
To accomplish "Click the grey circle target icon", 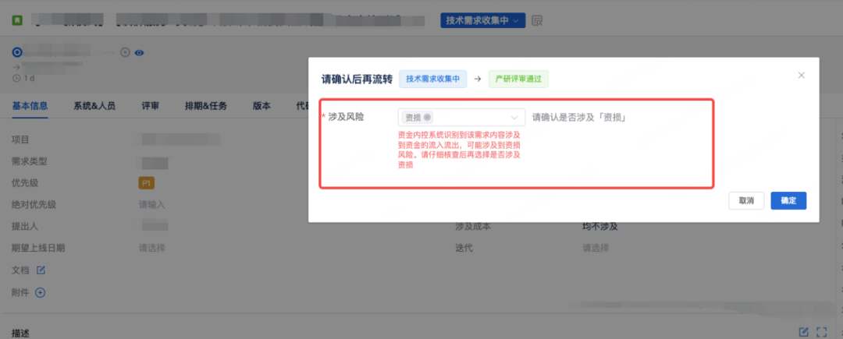I will [x=125, y=52].
